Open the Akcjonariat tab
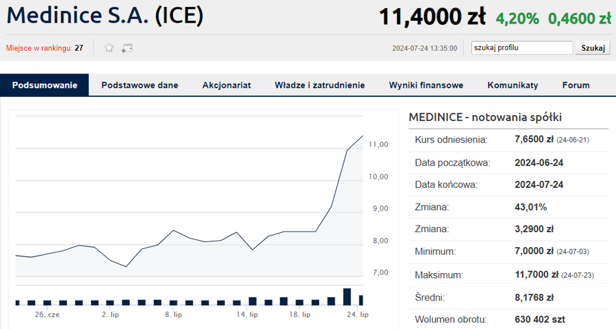Viewport: 616px width, 329px height. (226, 85)
